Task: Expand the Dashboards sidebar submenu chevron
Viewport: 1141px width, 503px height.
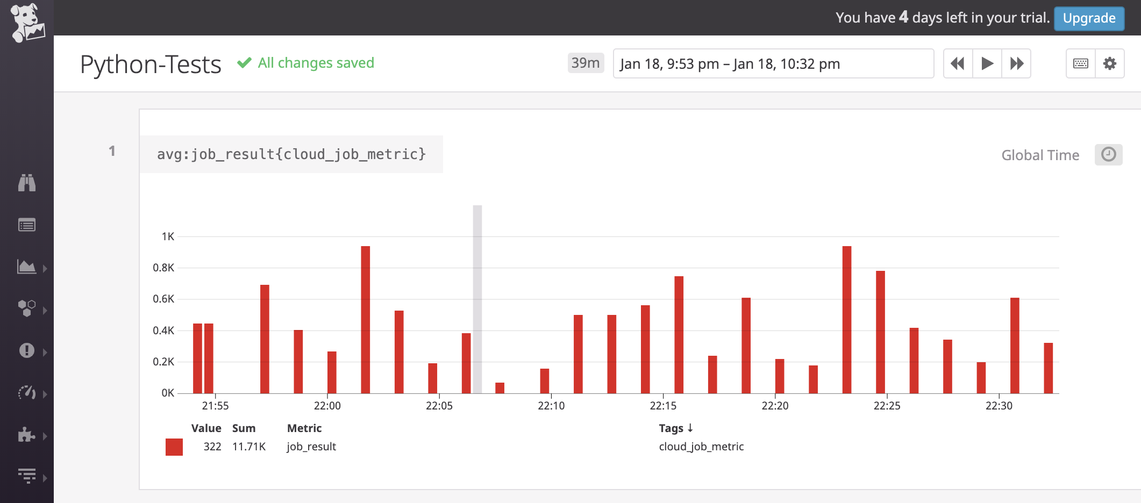Action: [46, 267]
